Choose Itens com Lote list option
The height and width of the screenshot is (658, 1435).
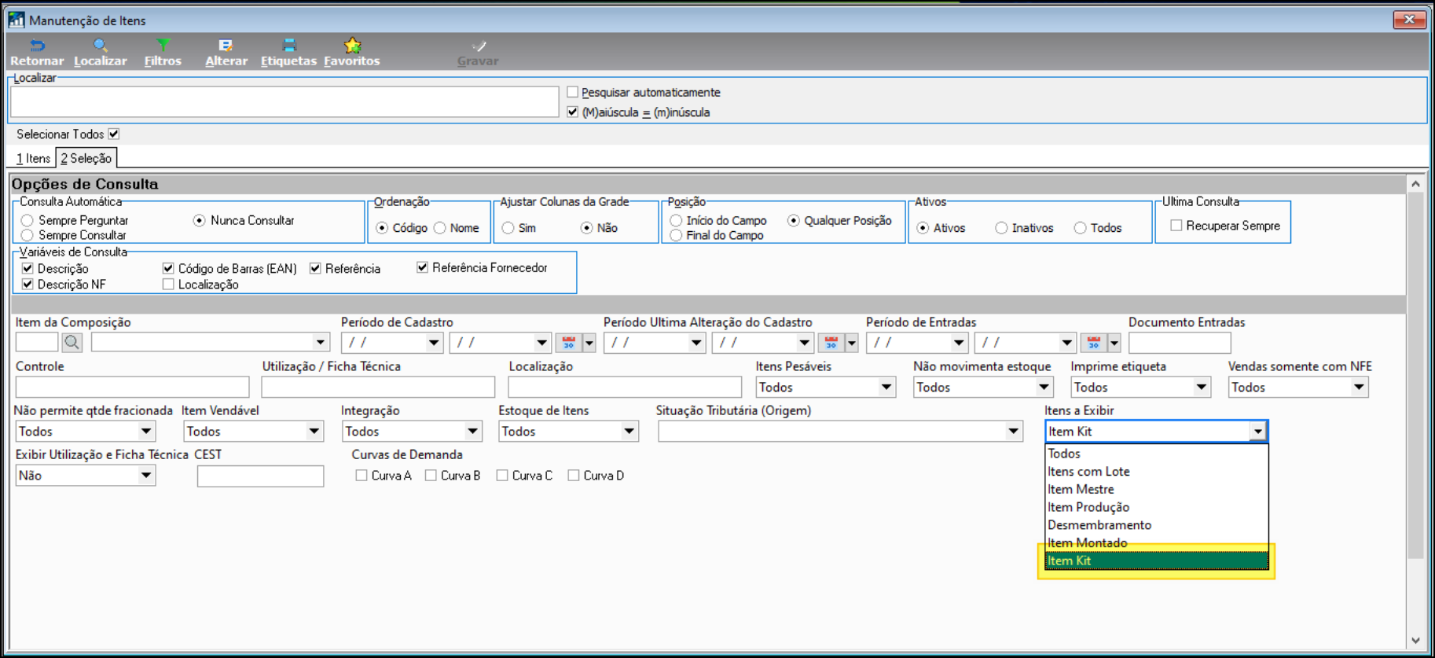click(1157, 472)
